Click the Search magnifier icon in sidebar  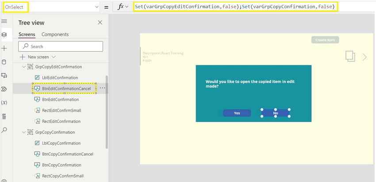coord(4,130)
